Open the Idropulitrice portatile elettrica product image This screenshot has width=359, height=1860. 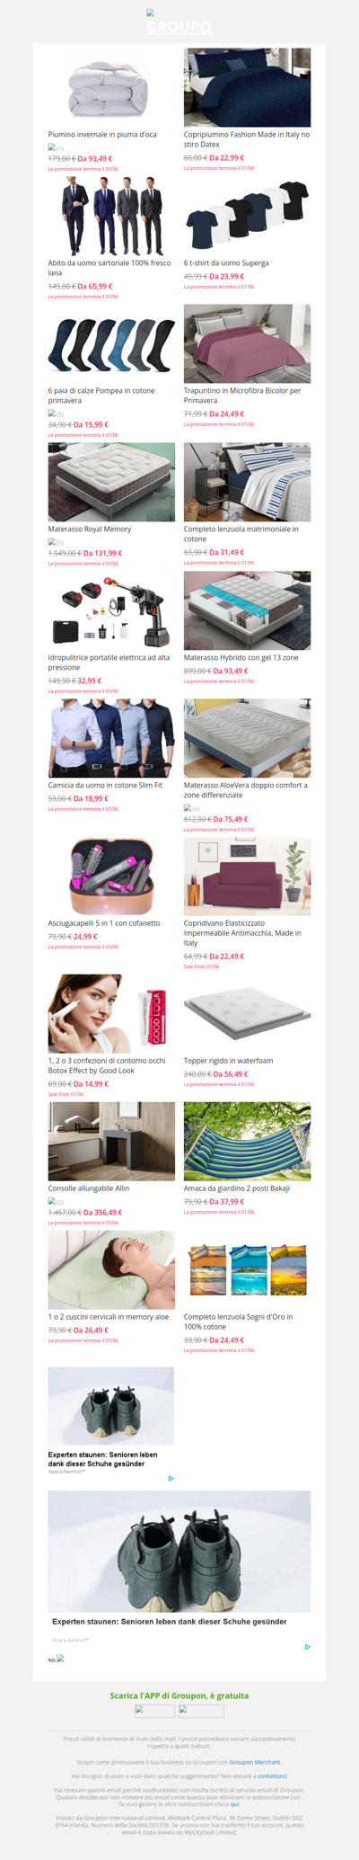(111, 611)
